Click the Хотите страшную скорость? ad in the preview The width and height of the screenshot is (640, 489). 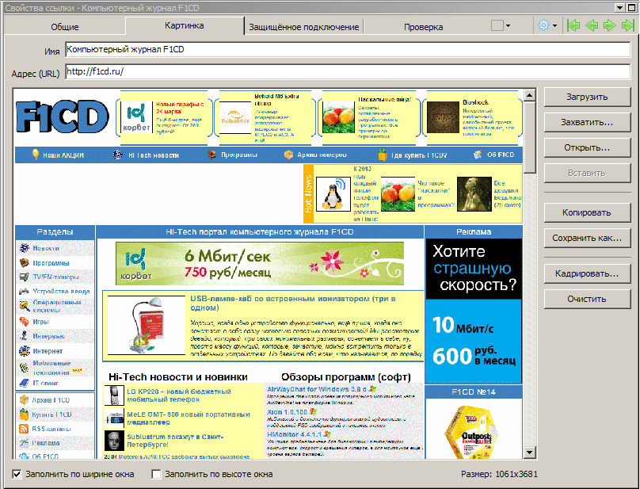474,311
